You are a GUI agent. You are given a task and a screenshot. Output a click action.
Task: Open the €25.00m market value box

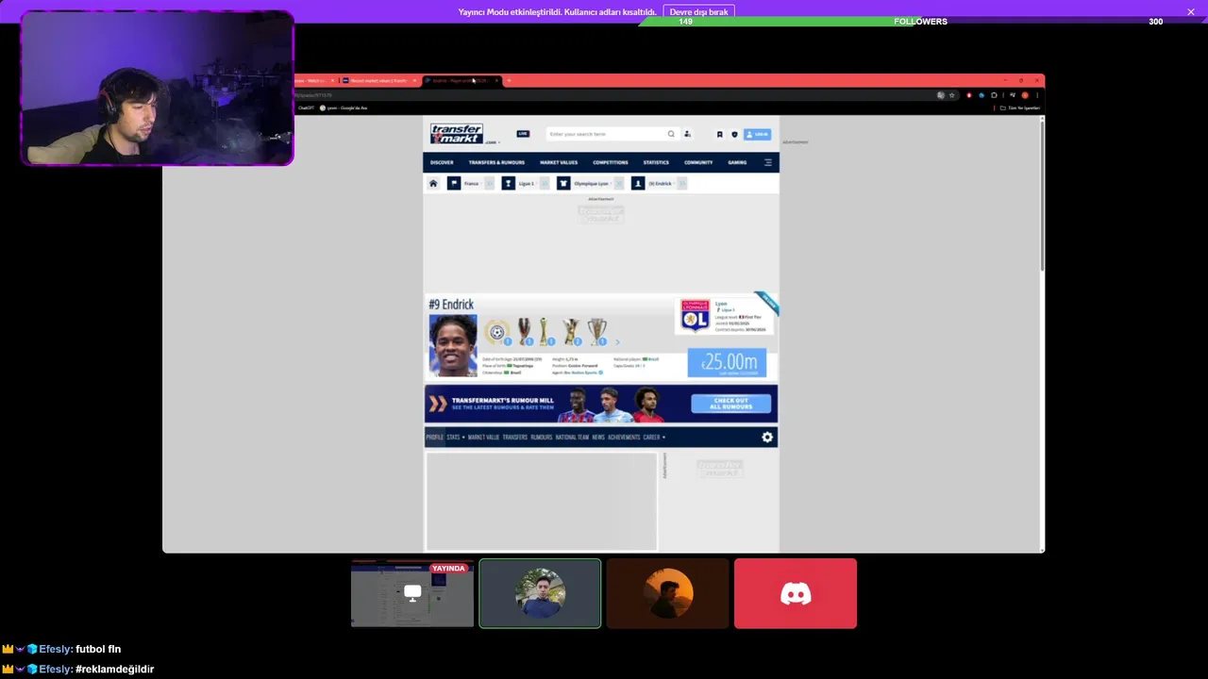(x=727, y=363)
